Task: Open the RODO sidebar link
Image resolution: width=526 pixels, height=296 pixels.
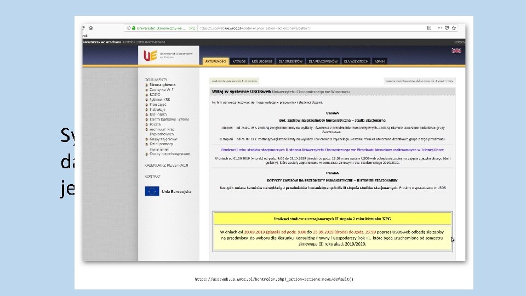Action: point(155,95)
